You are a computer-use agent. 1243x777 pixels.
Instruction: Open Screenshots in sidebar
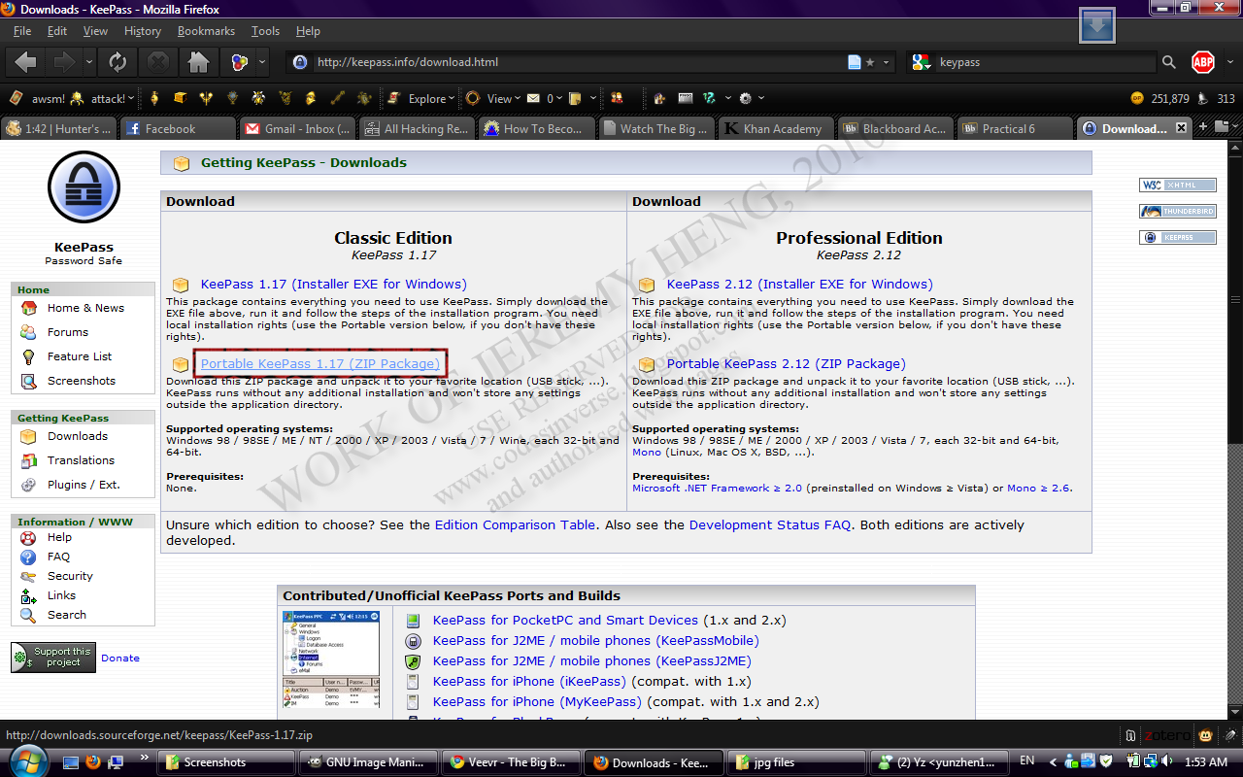point(82,381)
